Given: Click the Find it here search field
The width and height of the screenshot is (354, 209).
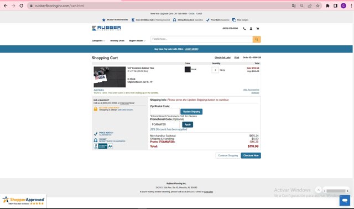Looking at the screenshot, I should [201, 39].
